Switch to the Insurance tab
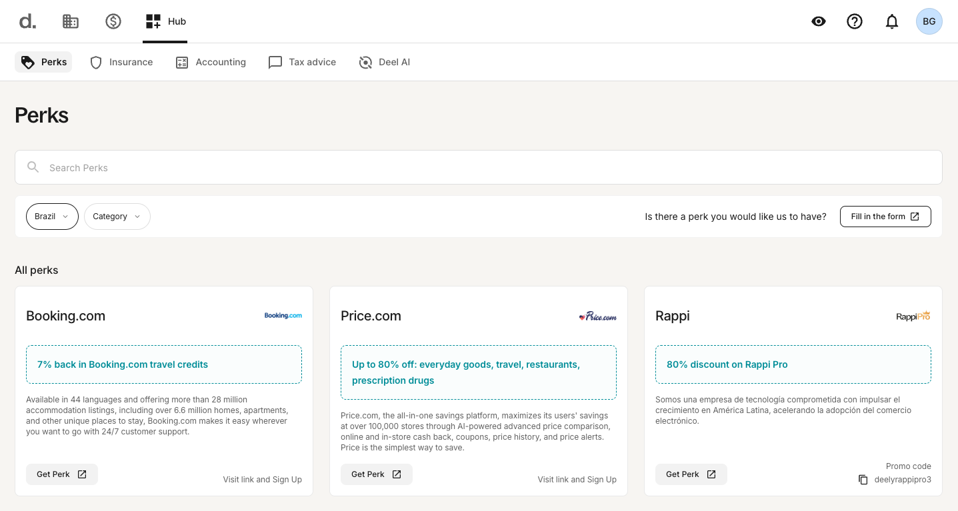The height and width of the screenshot is (511, 958). point(121,62)
